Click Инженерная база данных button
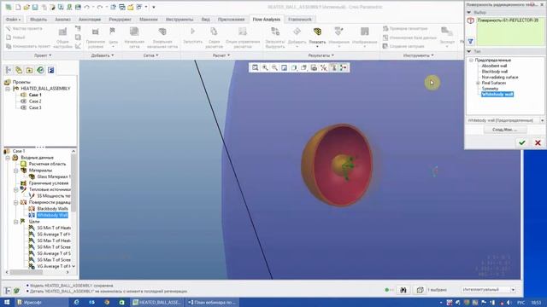The height and width of the screenshot is (307, 547). 409,38
